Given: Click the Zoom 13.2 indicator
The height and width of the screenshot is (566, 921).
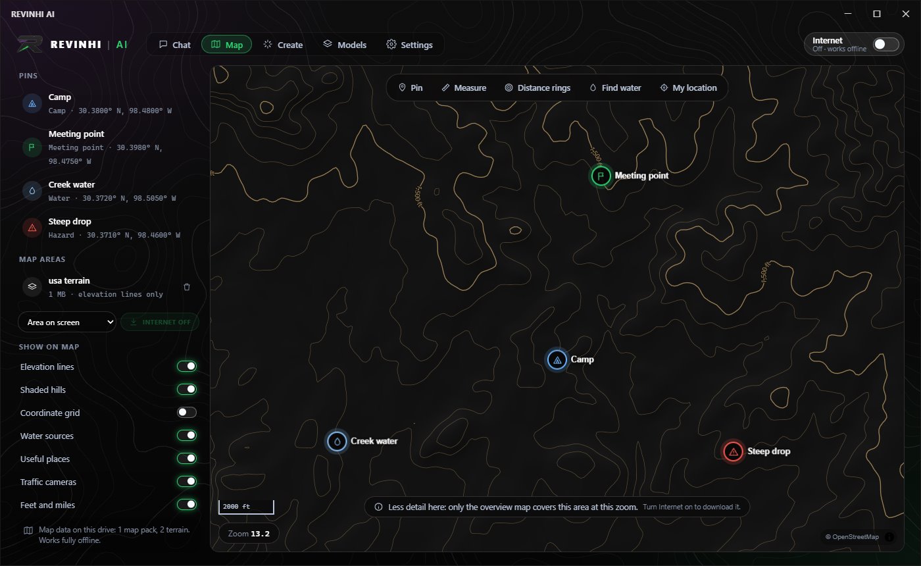Looking at the screenshot, I should coord(249,534).
